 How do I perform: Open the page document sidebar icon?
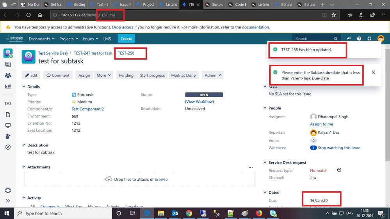click(x=8, y=115)
